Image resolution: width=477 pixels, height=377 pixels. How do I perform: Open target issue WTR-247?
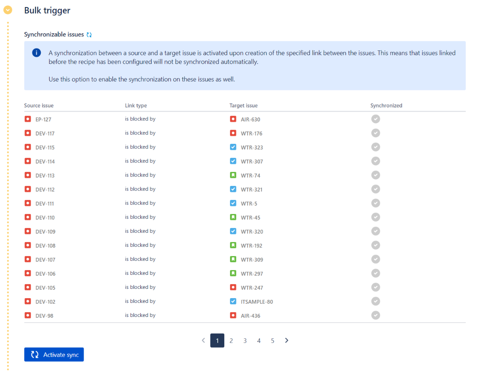pyautogui.click(x=252, y=288)
